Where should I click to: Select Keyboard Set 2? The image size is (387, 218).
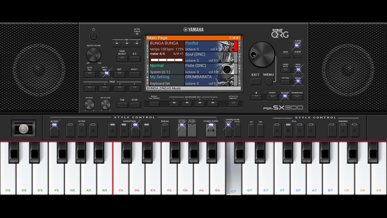187,104
